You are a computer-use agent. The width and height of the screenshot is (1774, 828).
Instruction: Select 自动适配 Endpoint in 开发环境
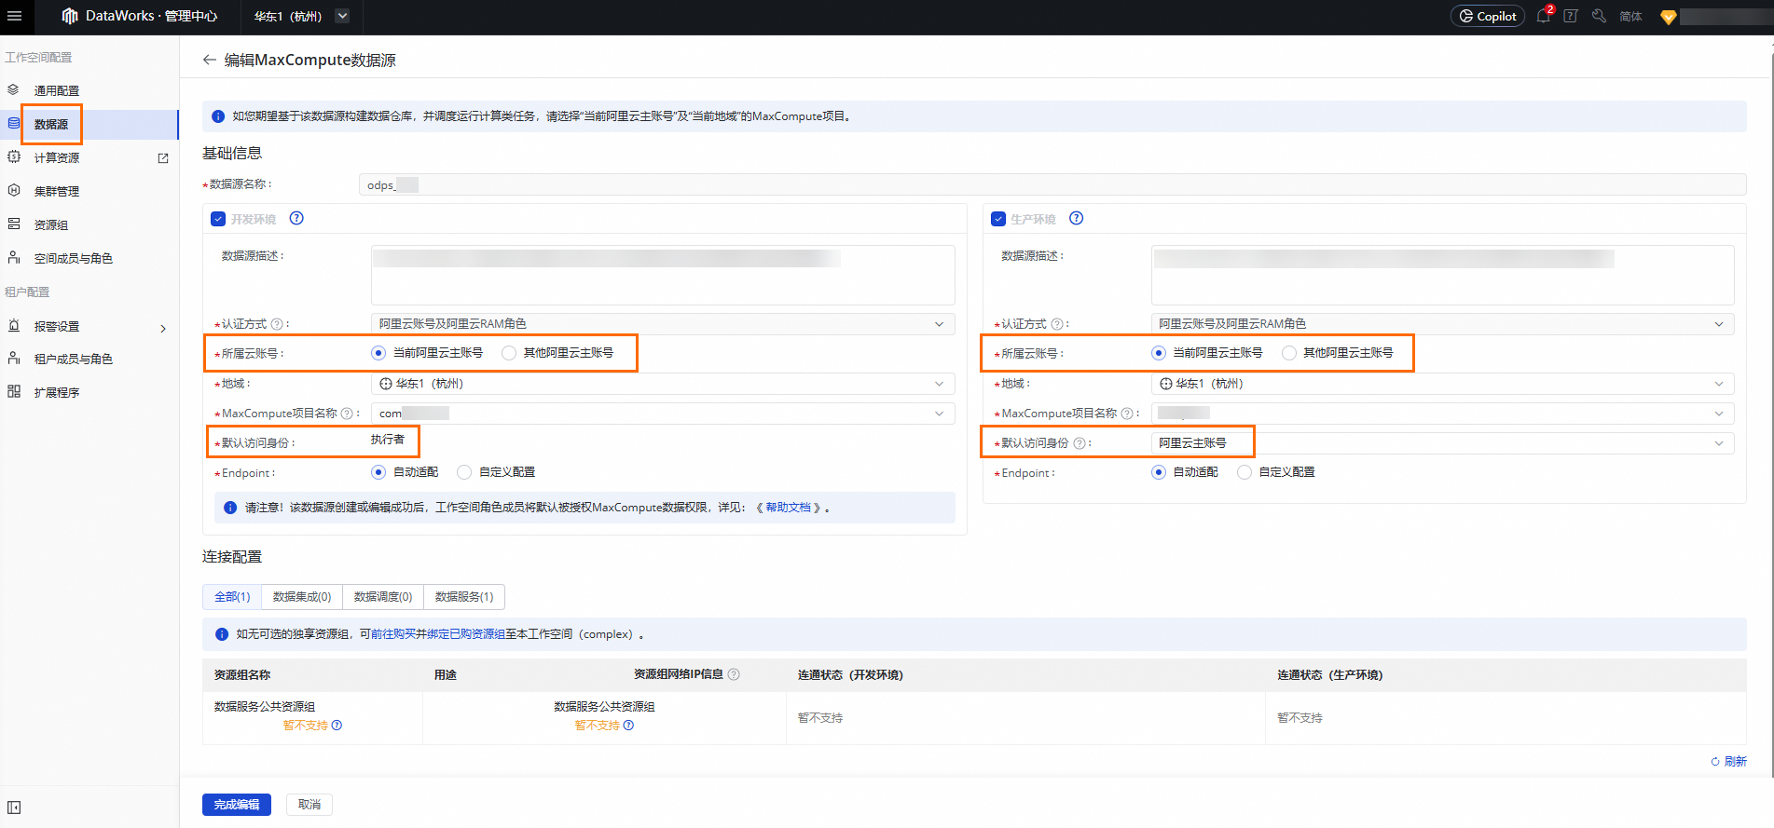point(378,472)
